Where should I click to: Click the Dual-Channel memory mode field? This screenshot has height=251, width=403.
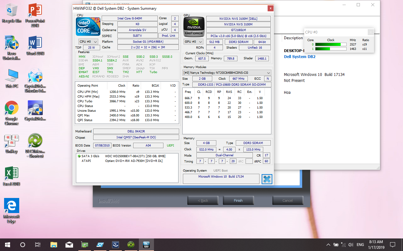[224, 155]
